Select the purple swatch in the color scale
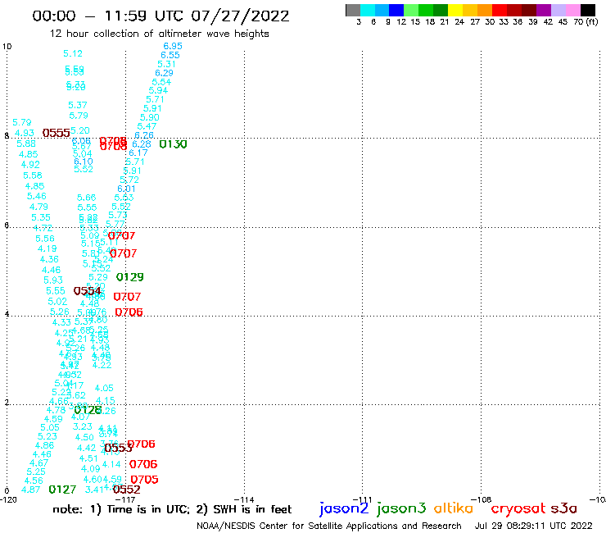The image size is (606, 533). click(x=544, y=10)
